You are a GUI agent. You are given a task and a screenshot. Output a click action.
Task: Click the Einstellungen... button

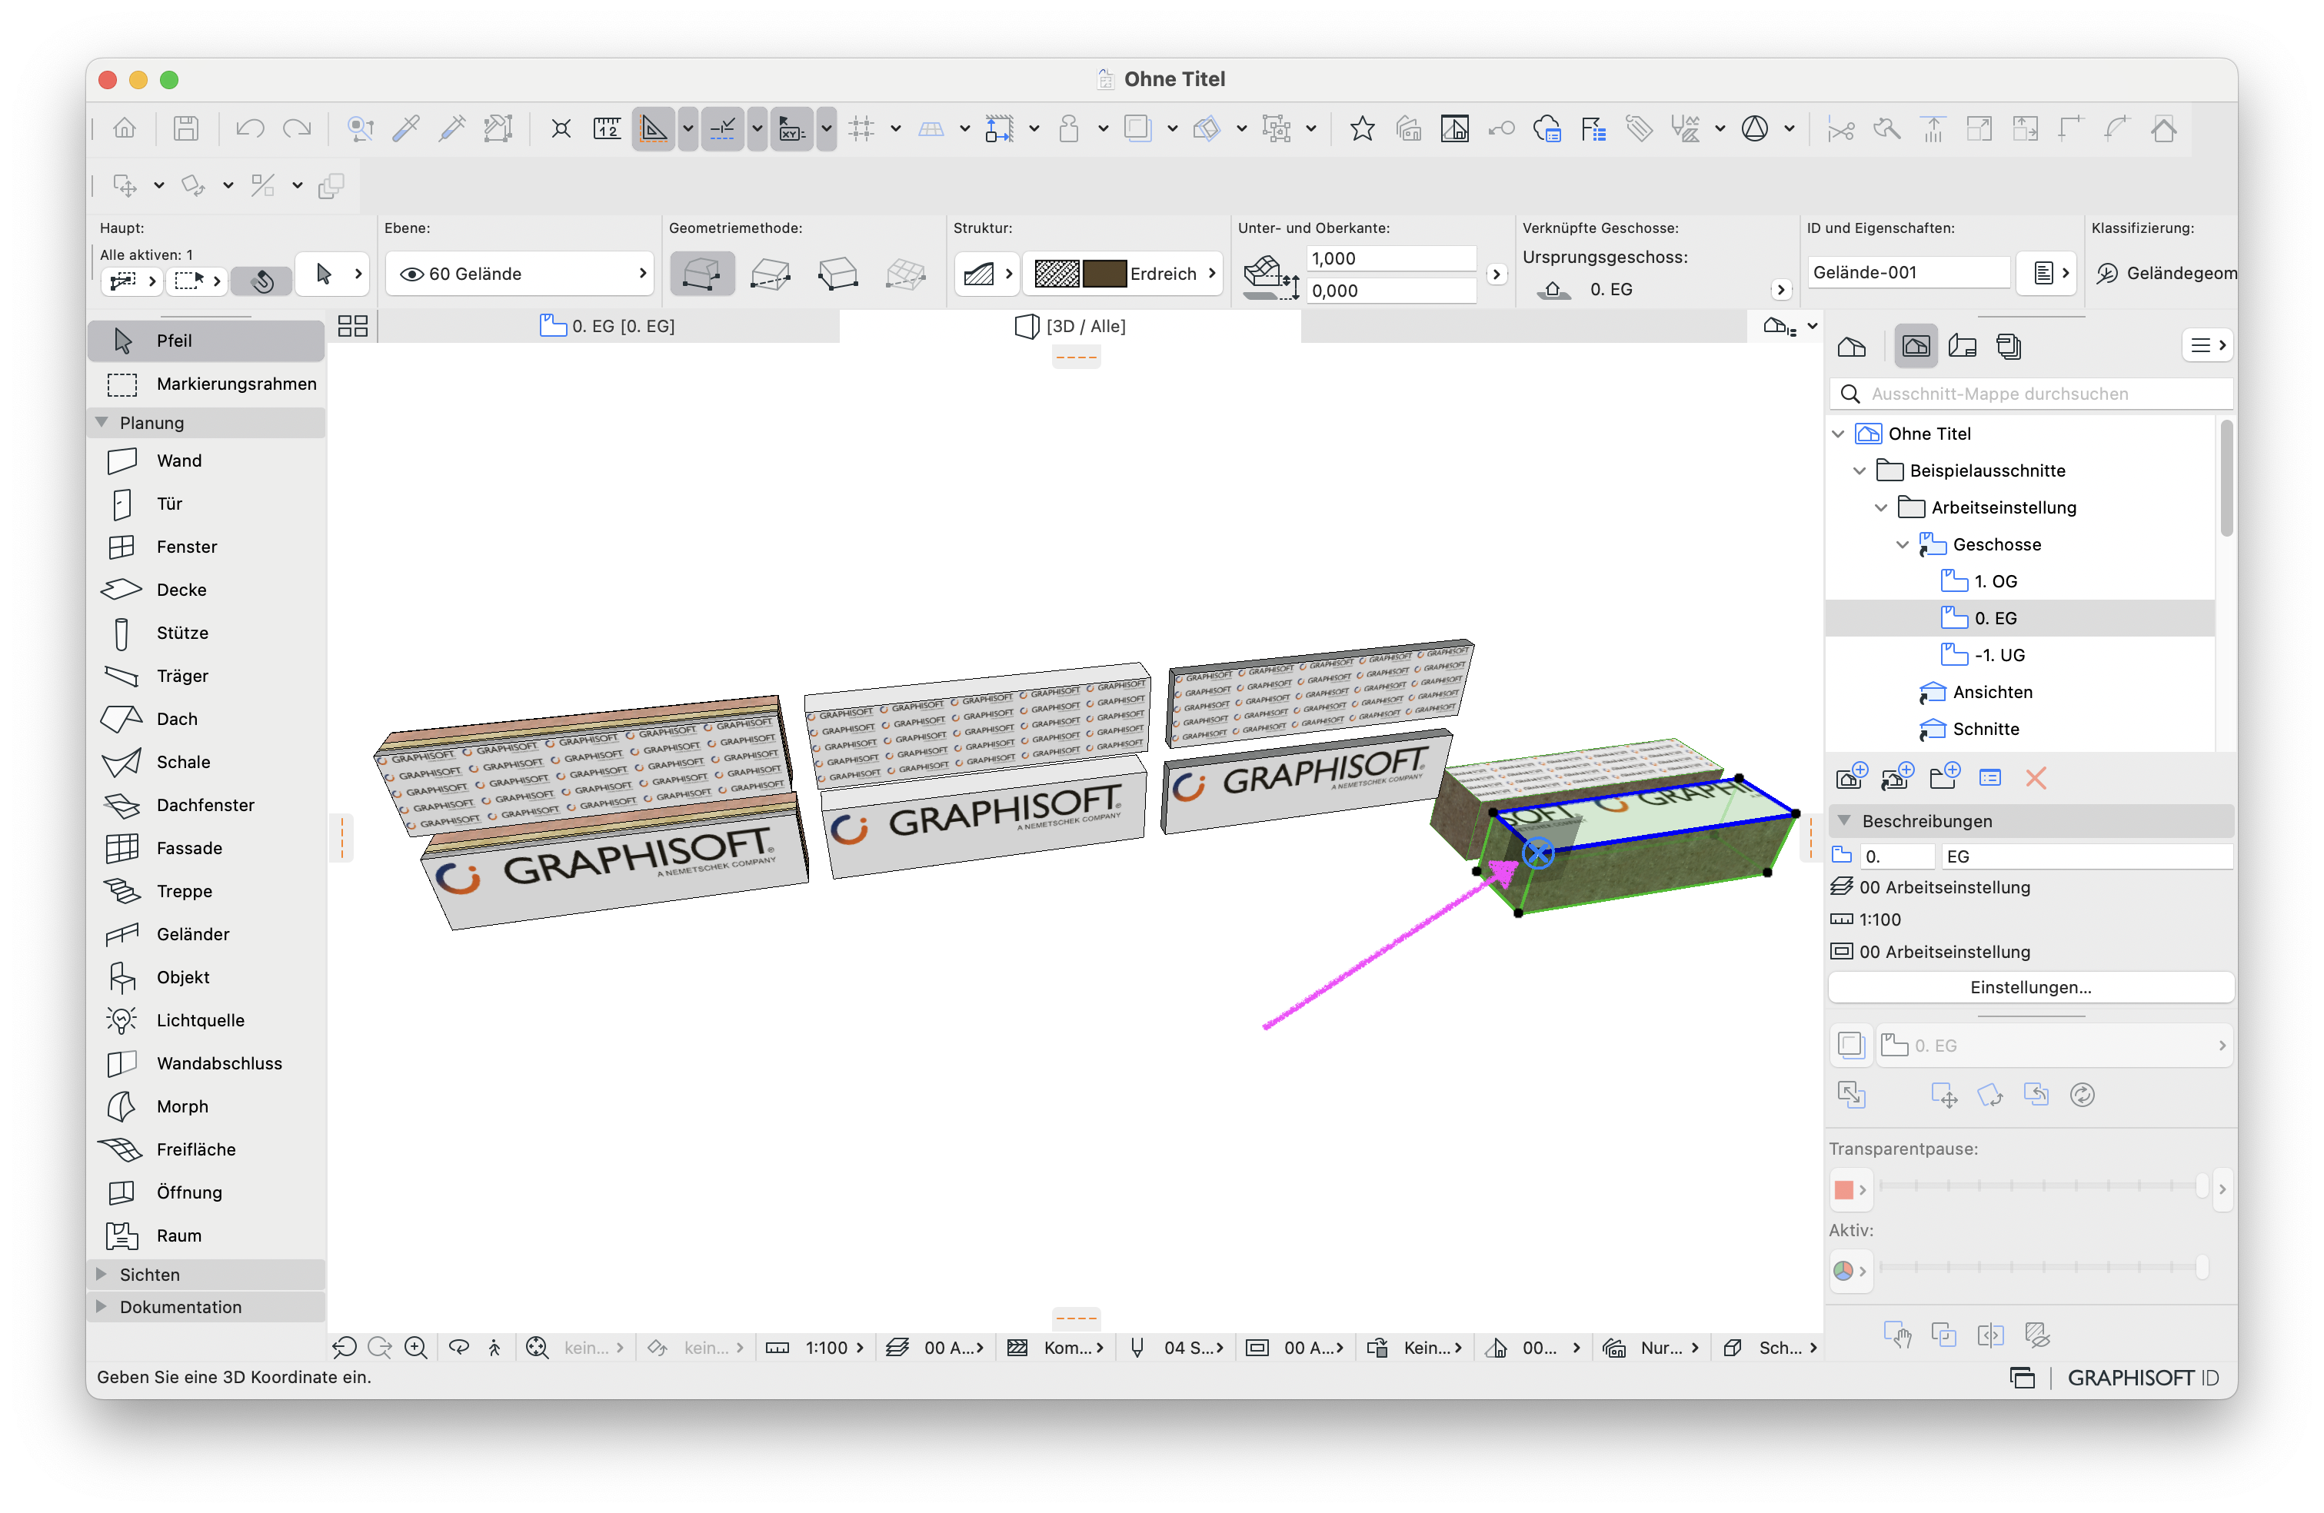coord(2031,987)
